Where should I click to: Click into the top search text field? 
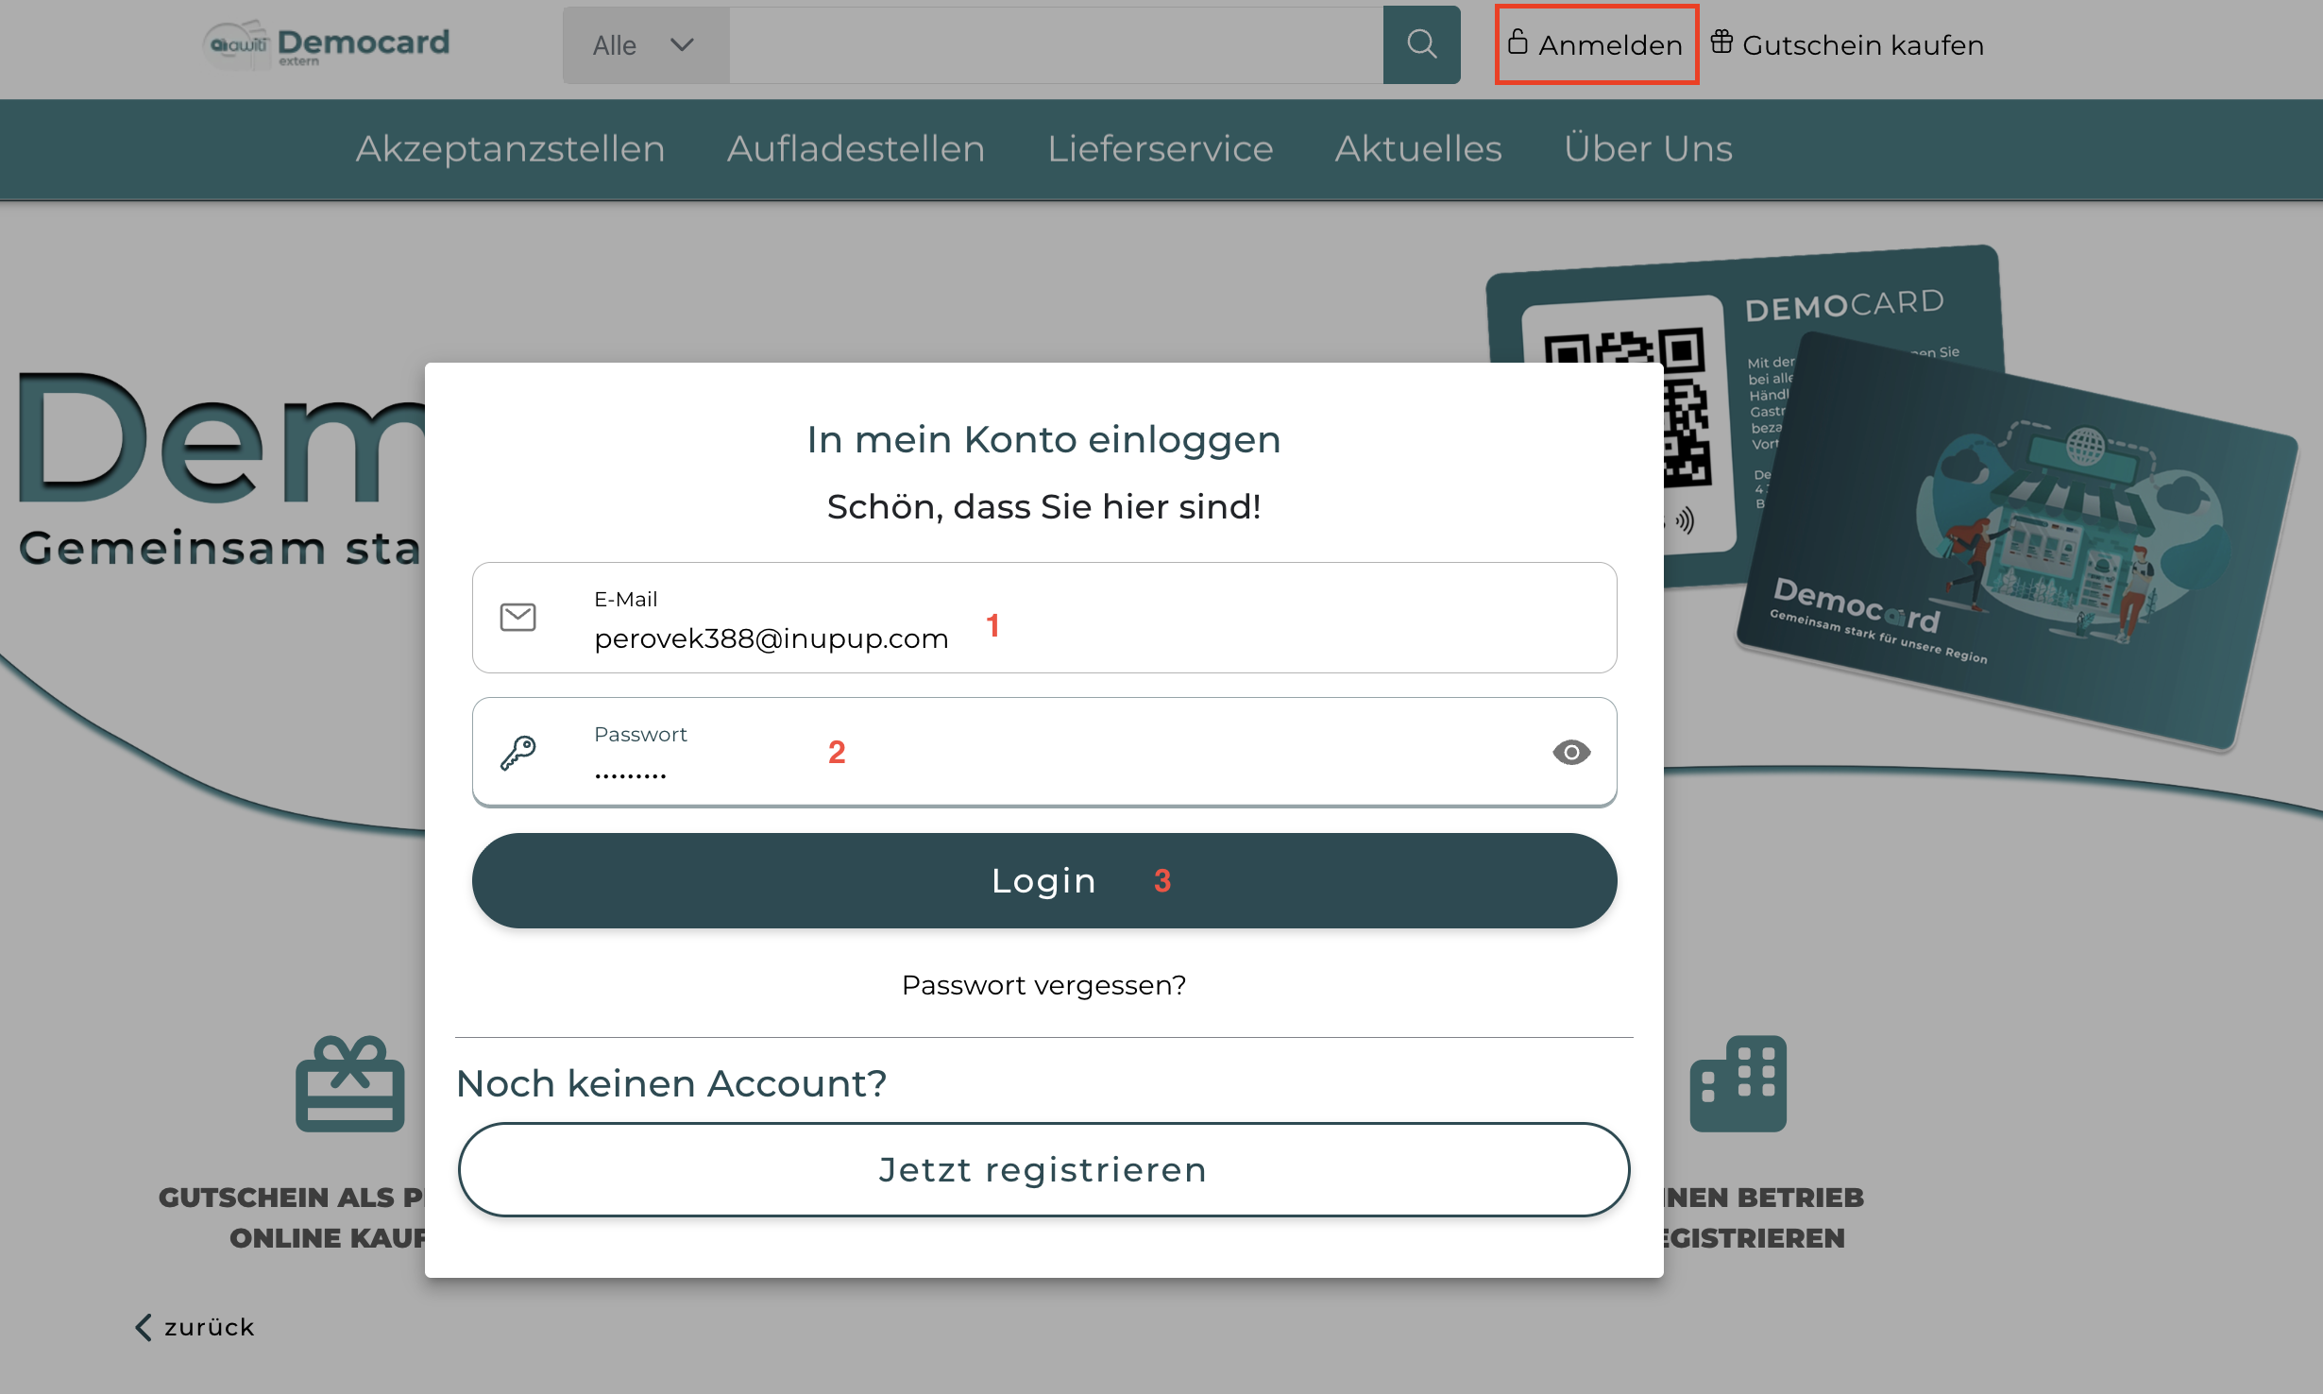1056,45
